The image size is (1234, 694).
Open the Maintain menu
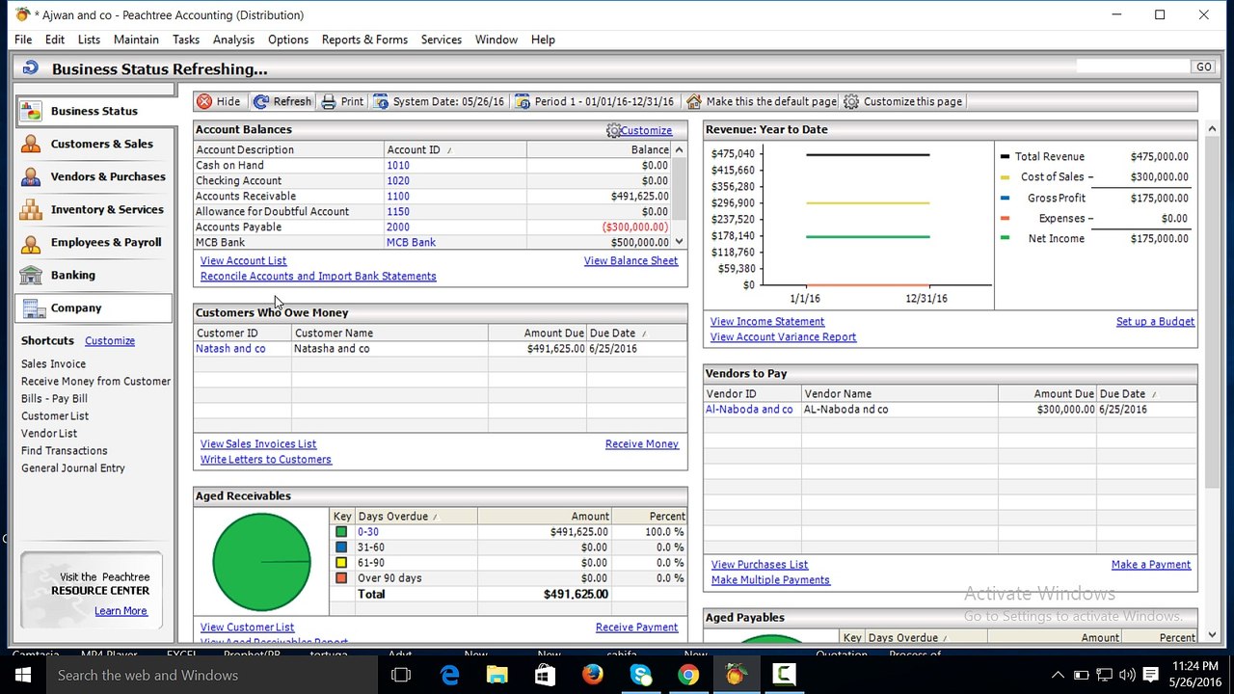(x=136, y=40)
